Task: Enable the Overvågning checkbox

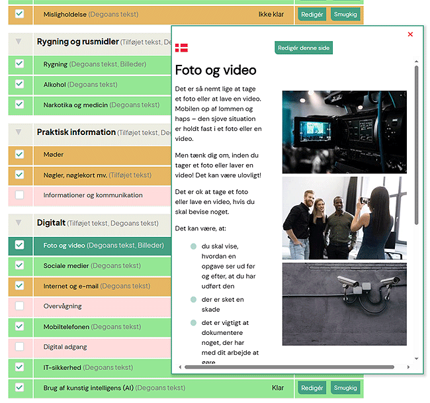Action: pyautogui.click(x=19, y=306)
